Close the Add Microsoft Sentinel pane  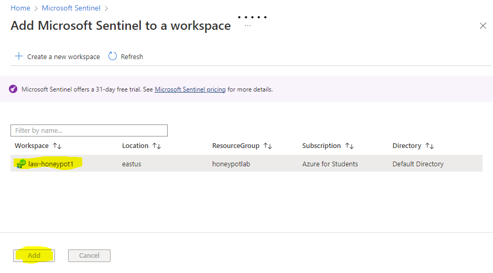(483, 26)
